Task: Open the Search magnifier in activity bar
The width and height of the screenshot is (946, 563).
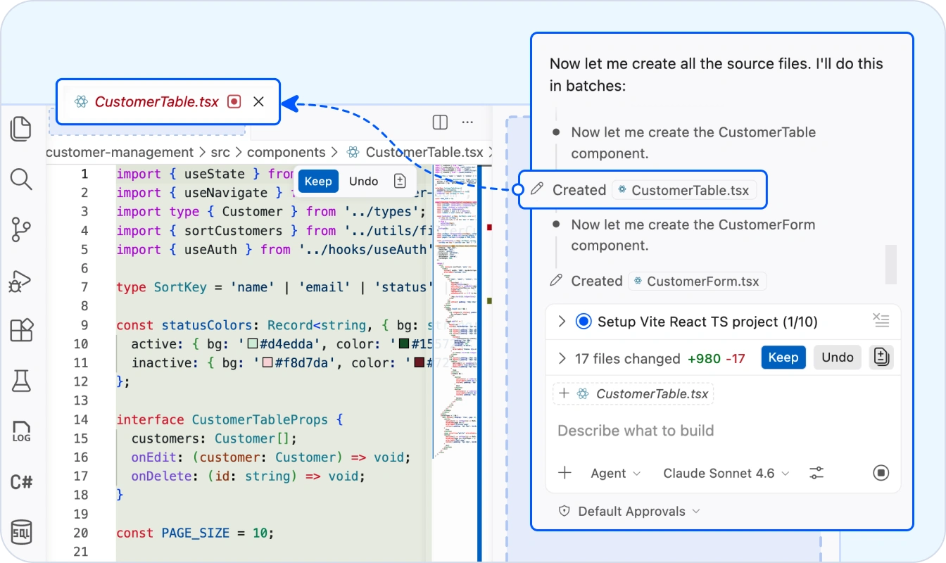Action: (22, 179)
